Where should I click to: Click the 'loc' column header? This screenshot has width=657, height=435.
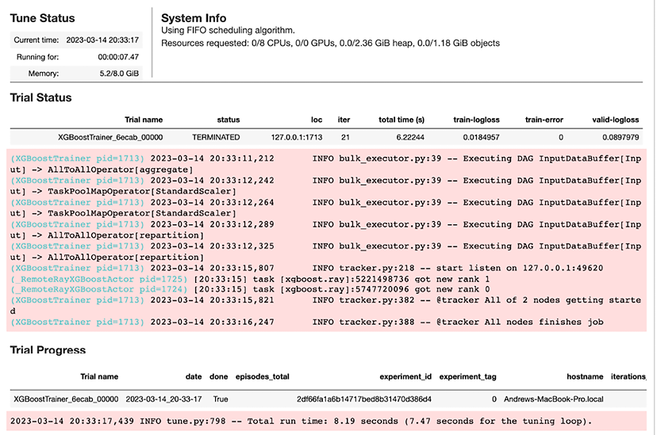[317, 120]
